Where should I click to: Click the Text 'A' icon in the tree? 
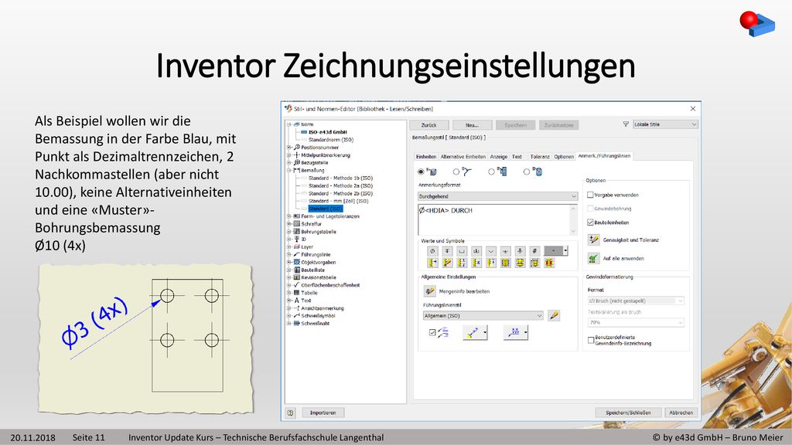point(297,301)
